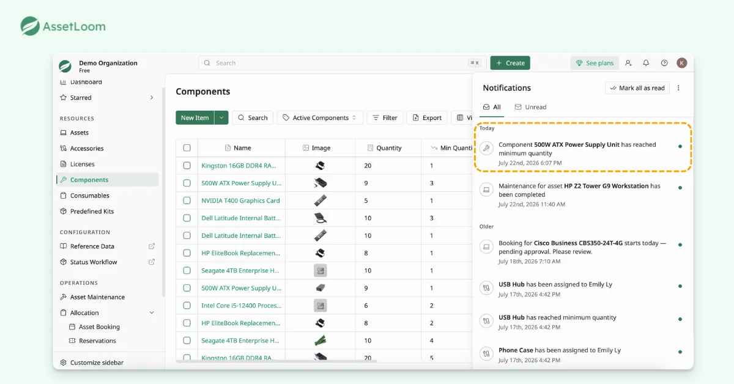Click the green Create button
Screen dimensions: 734x384
pos(510,63)
